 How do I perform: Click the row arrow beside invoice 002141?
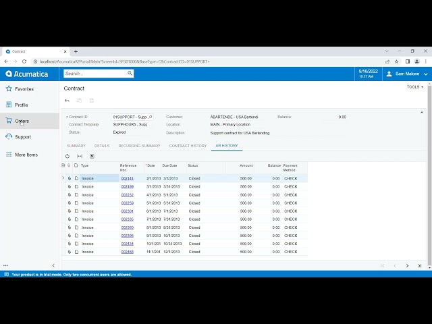tap(63, 178)
